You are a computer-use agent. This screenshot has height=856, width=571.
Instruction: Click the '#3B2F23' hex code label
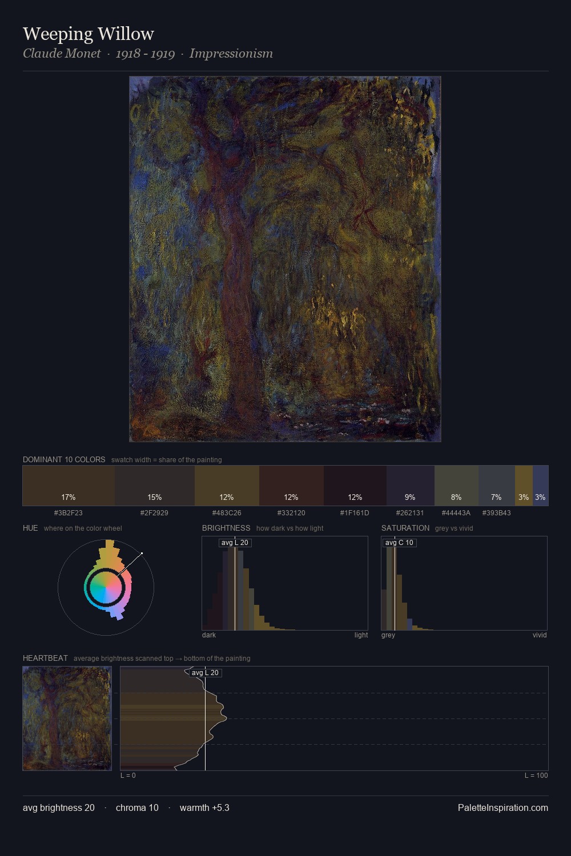pos(69,512)
